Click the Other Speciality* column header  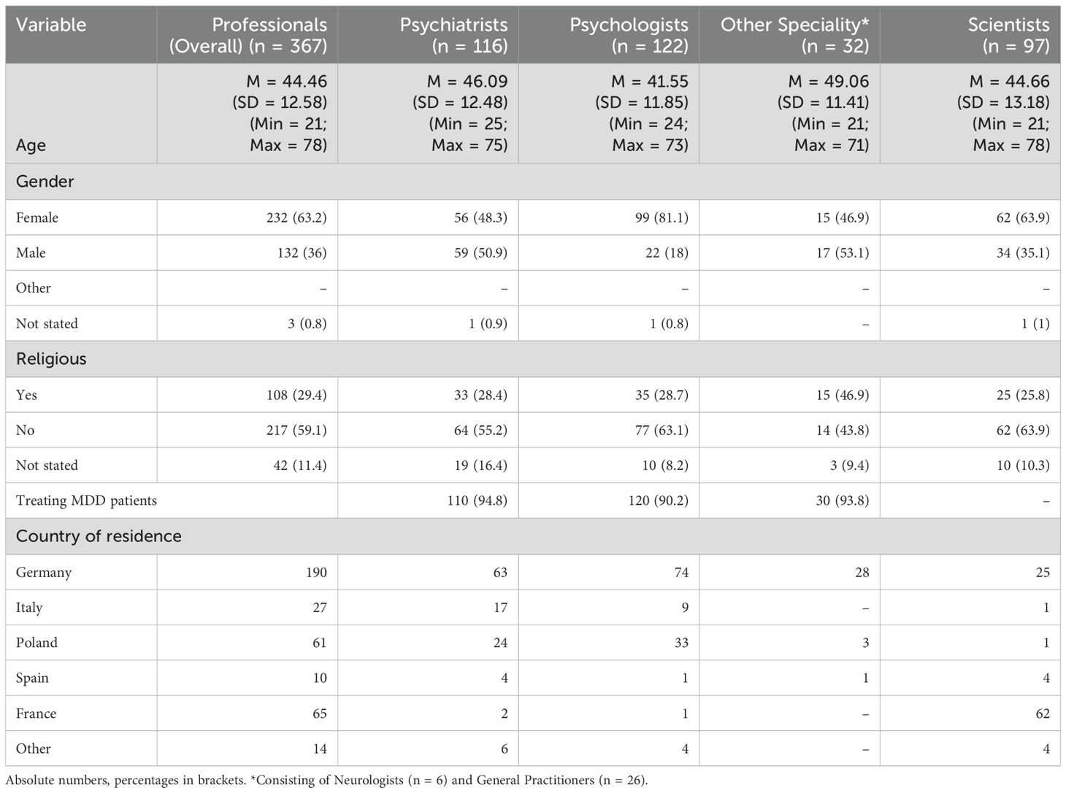(794, 35)
